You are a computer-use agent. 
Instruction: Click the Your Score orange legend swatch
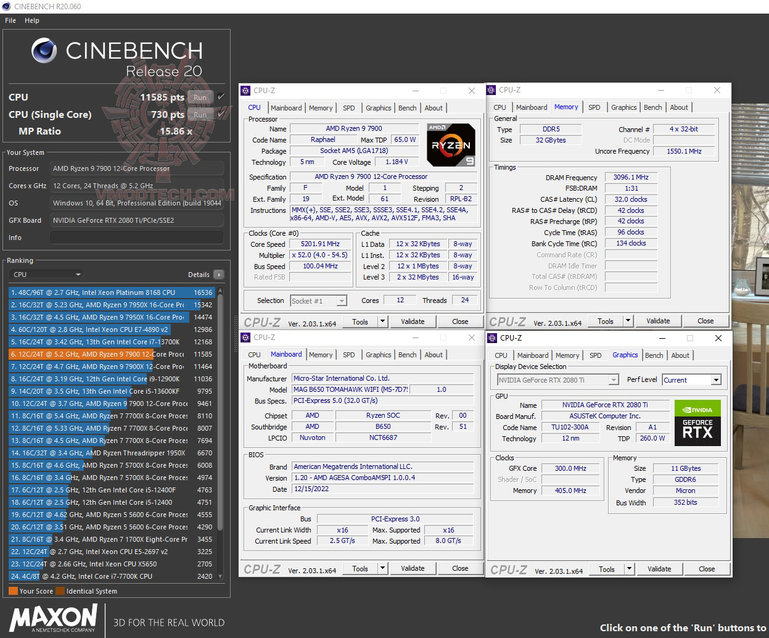tap(13, 591)
